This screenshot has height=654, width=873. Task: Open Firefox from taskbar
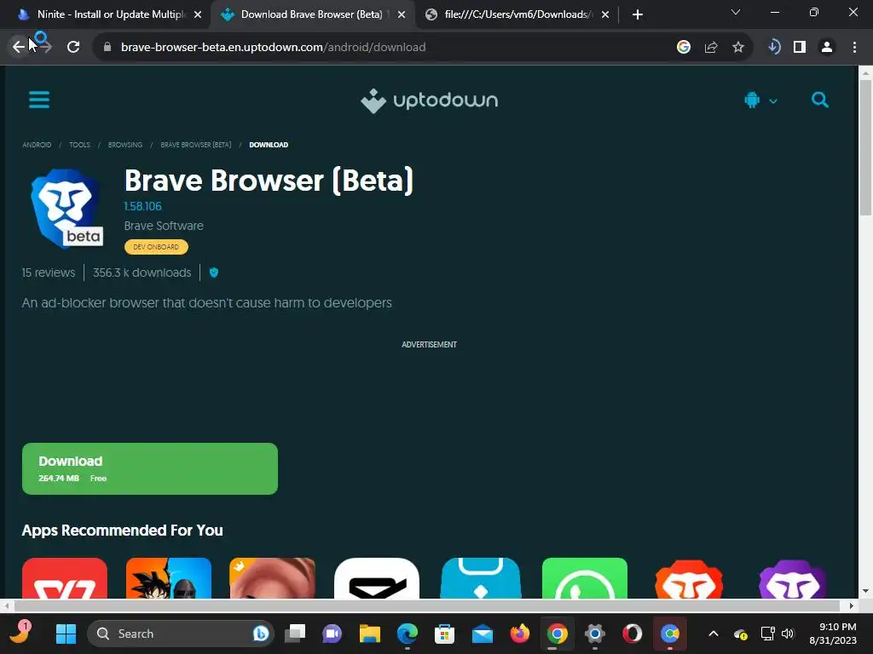coord(519,634)
